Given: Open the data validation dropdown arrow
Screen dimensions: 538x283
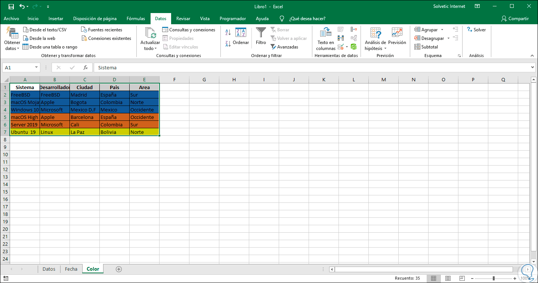Looking at the screenshot, I should coord(347,47).
